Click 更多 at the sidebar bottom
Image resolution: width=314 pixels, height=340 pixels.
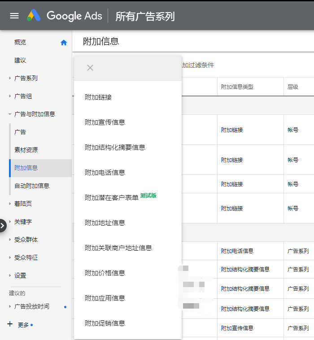click(23, 325)
